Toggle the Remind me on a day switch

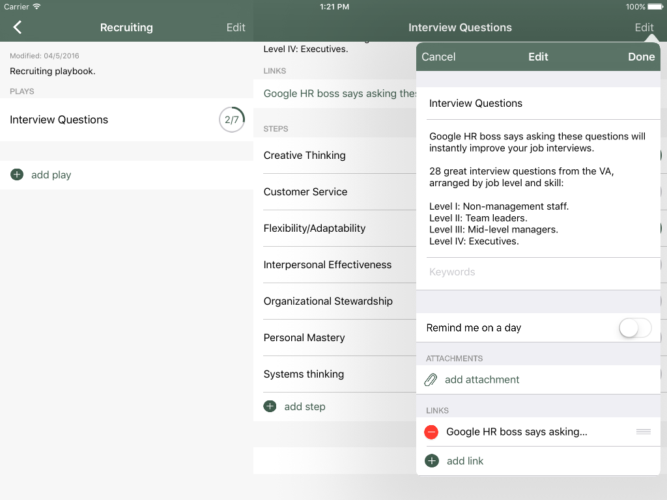click(x=635, y=328)
